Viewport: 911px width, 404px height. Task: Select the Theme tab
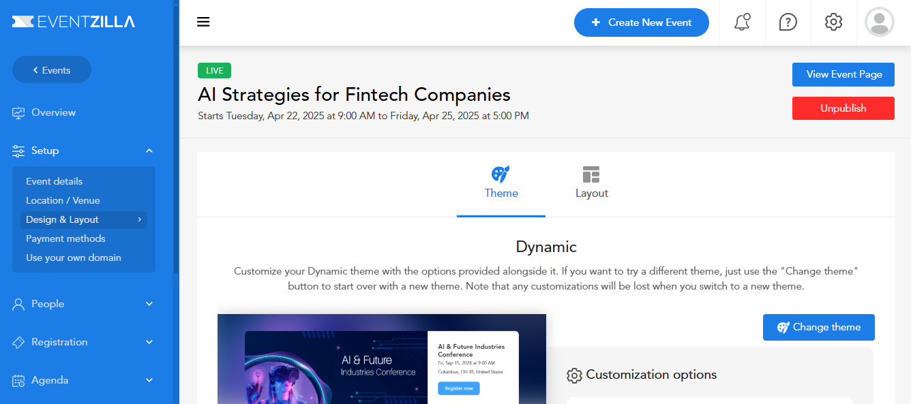(x=501, y=183)
